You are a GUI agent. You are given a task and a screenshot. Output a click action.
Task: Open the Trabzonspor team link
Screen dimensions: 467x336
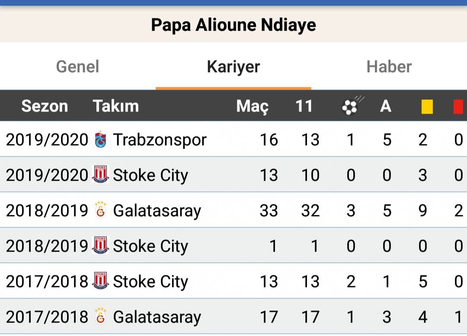(160, 140)
